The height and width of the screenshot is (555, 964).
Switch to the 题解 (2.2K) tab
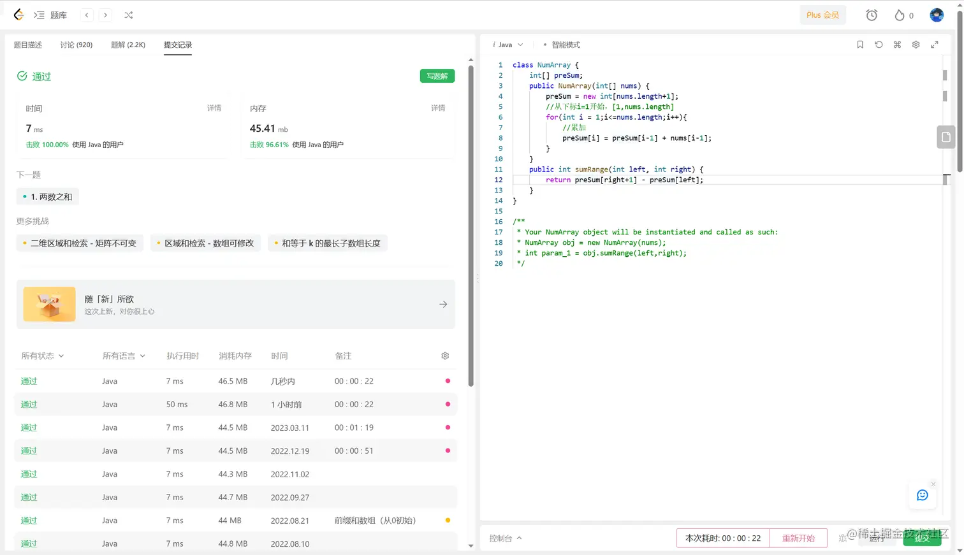tap(128, 45)
